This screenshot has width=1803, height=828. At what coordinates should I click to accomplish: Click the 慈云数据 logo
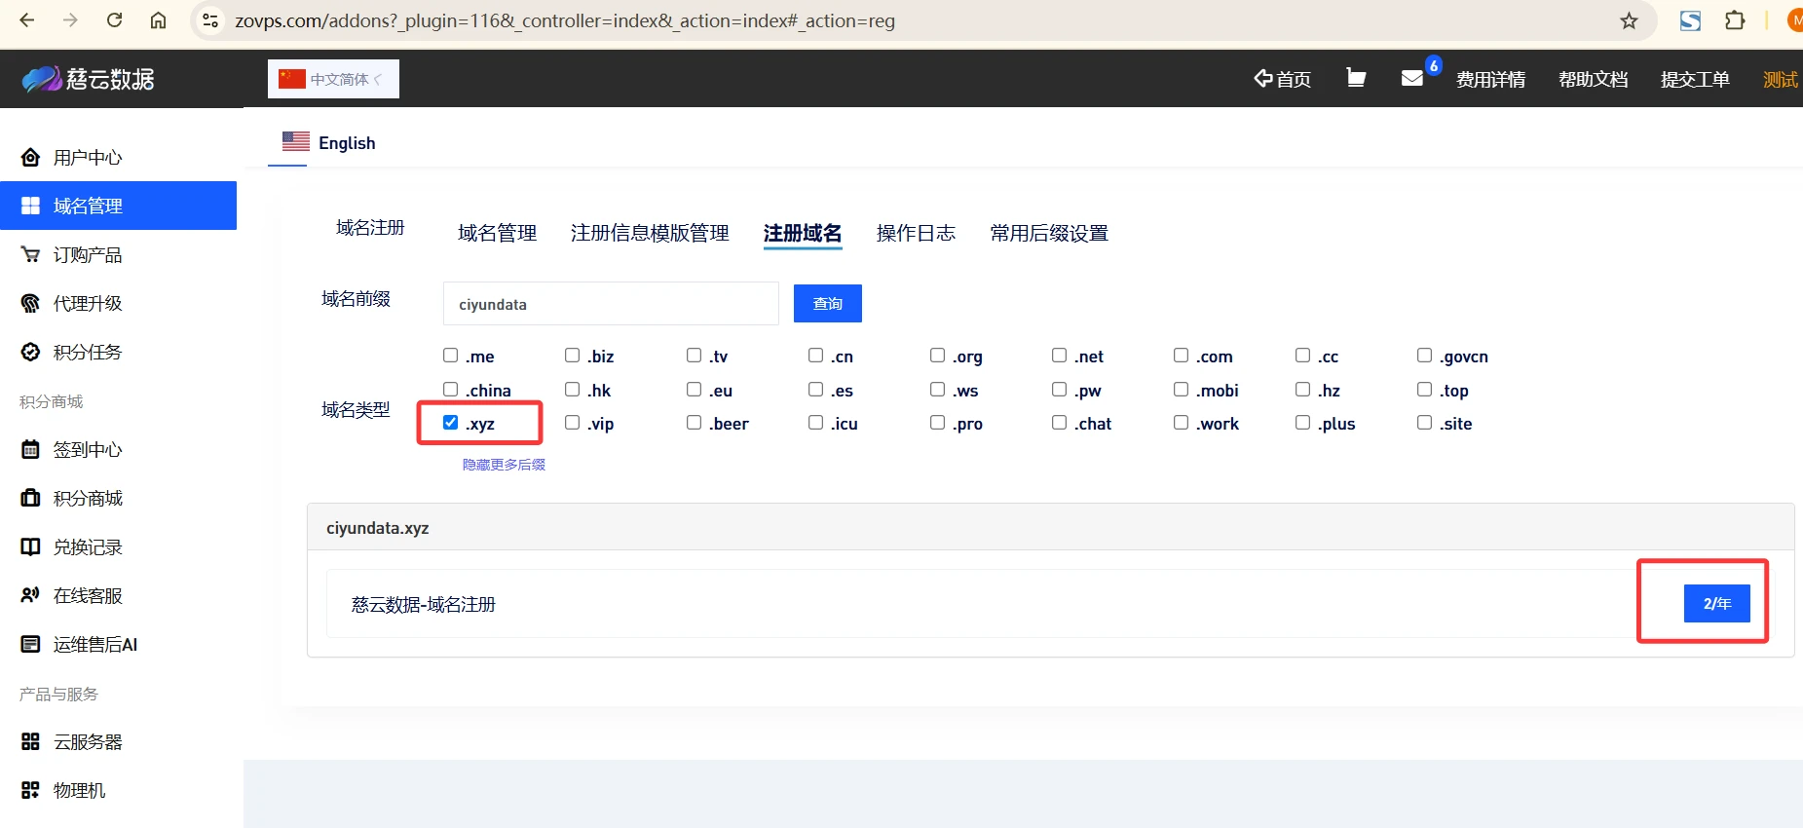click(x=89, y=79)
